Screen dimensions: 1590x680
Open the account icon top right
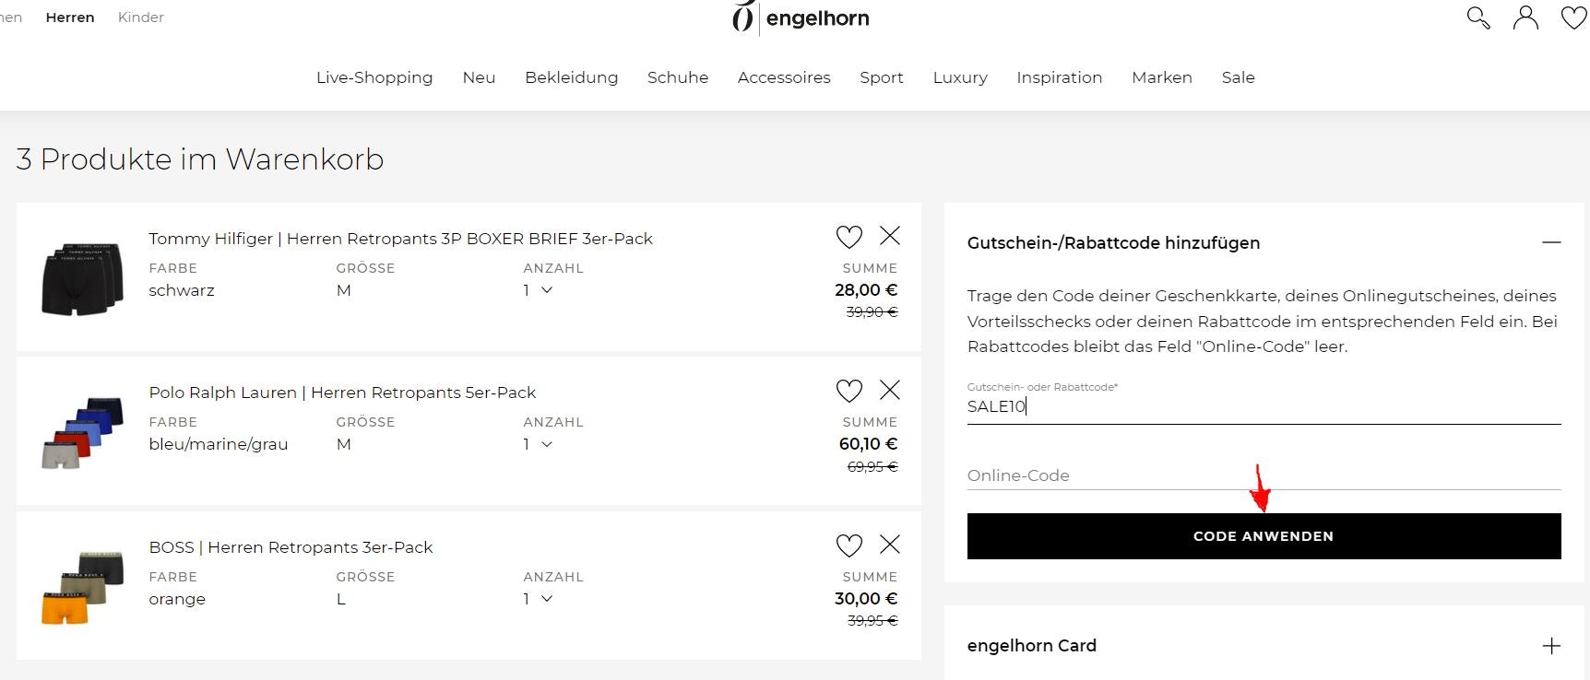[1525, 18]
